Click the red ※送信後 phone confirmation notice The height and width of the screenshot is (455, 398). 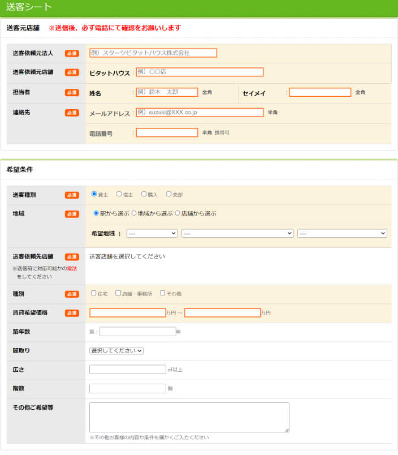pyautogui.click(x=115, y=28)
